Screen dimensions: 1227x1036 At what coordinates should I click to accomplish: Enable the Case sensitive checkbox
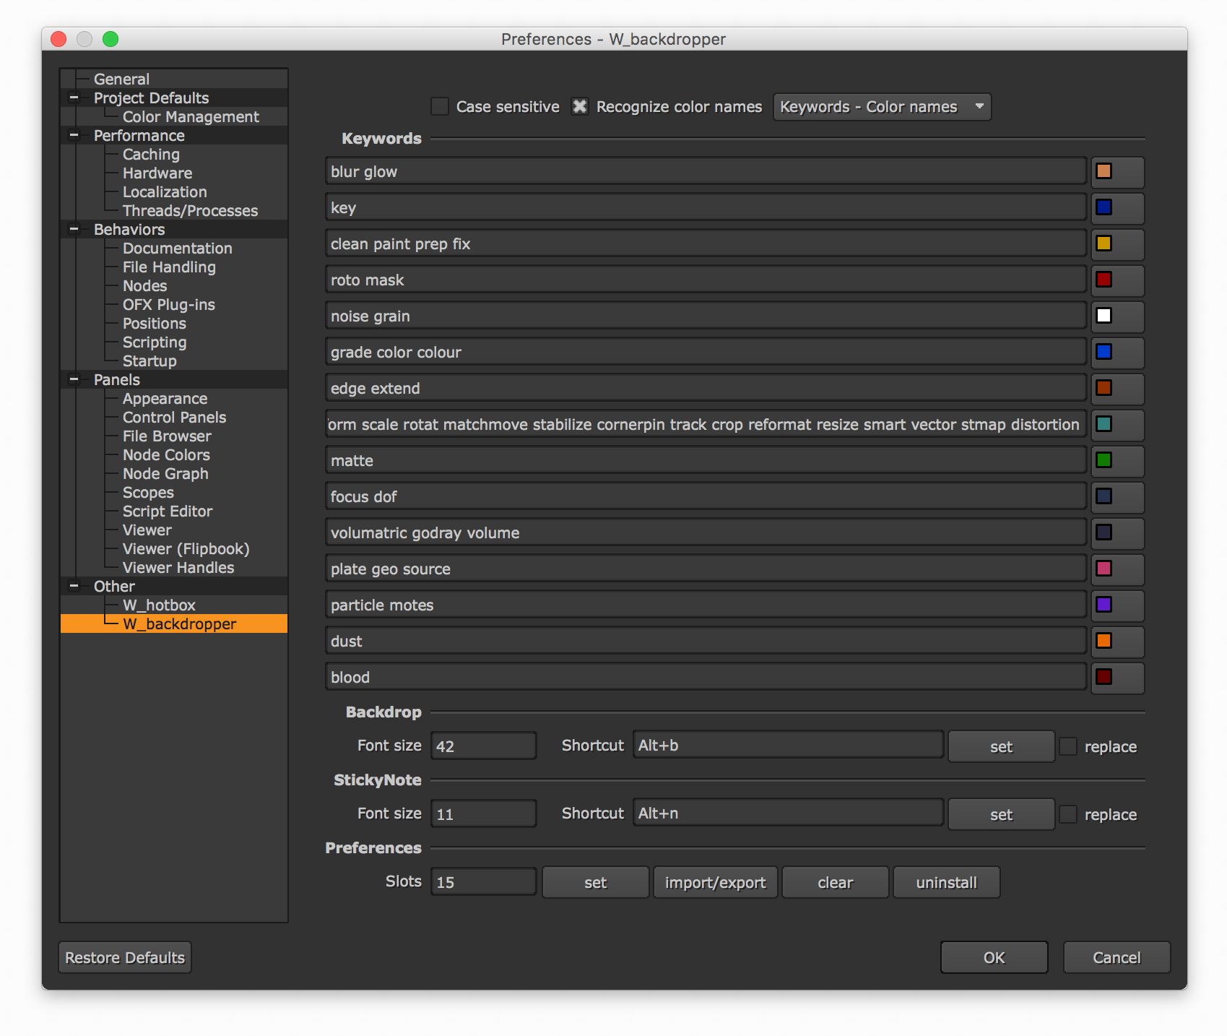pyautogui.click(x=440, y=107)
